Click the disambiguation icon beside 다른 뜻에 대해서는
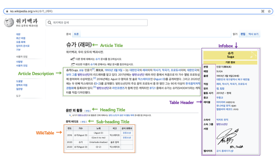Image resolution: width=277 pixels, height=156 pixels. 72,59
